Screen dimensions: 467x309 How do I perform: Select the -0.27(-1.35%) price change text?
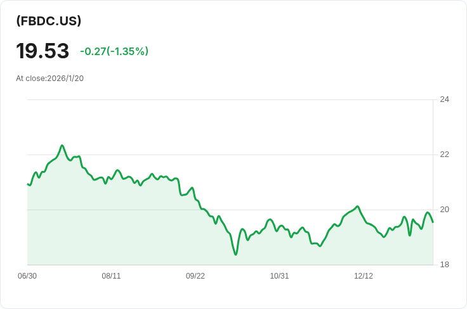[114, 51]
